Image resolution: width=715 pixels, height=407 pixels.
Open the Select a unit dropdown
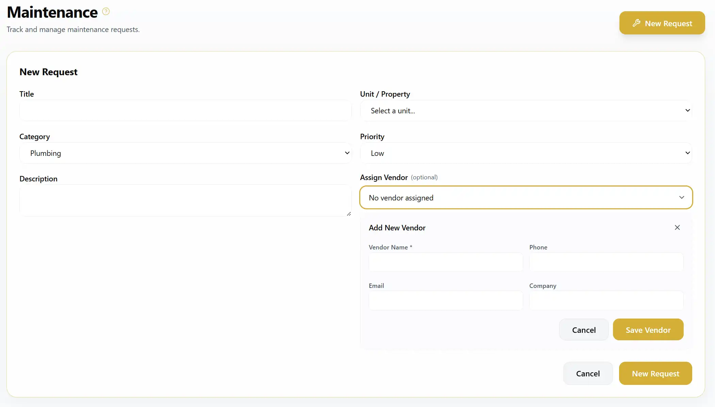click(x=526, y=110)
